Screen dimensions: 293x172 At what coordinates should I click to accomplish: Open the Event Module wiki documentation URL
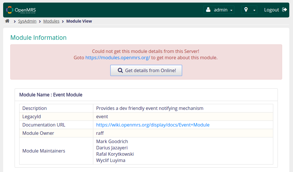153,125
